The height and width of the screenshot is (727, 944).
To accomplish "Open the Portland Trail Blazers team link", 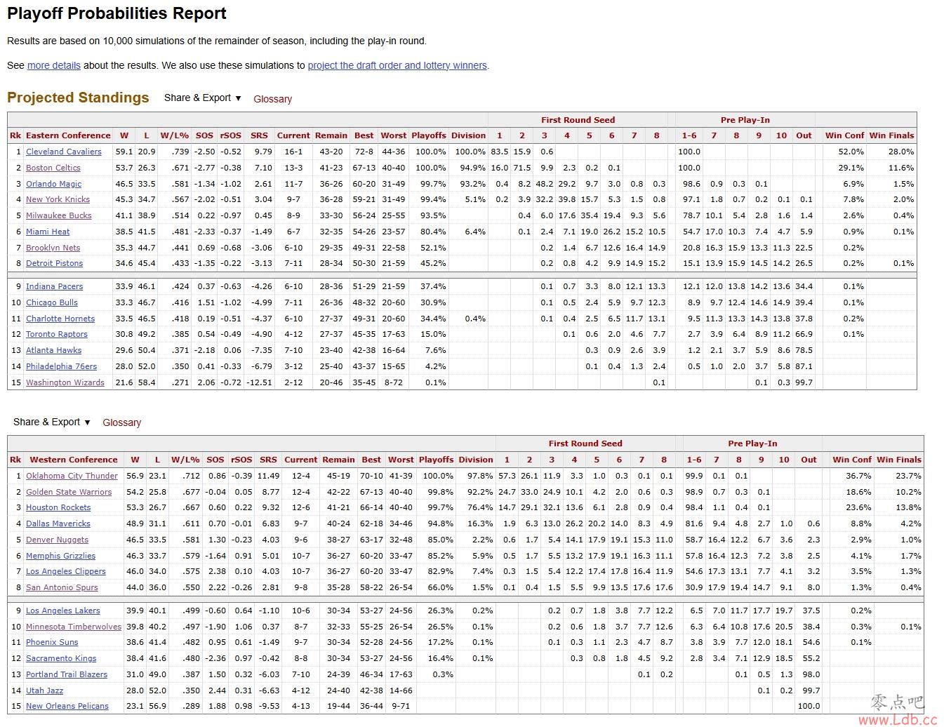I will point(67,674).
